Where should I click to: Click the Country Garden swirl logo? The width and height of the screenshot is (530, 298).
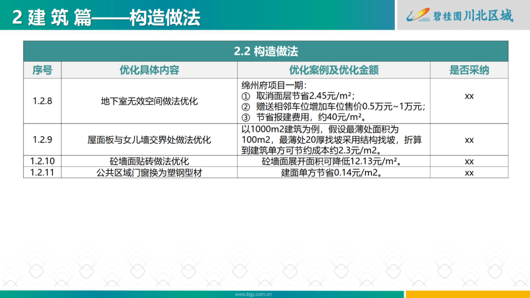point(417,15)
